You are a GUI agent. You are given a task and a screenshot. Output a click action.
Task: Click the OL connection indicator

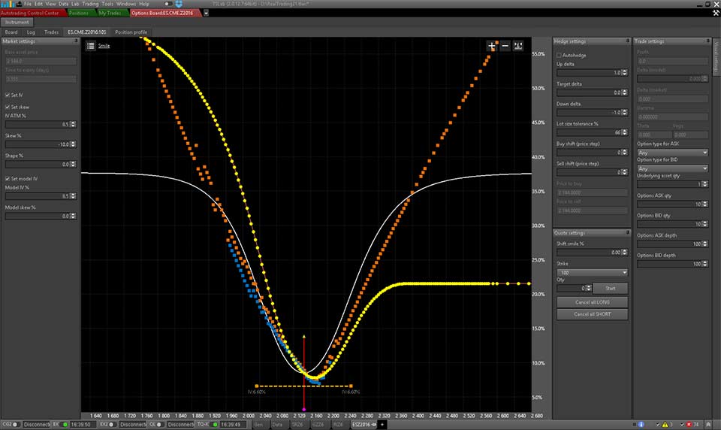[159, 424]
